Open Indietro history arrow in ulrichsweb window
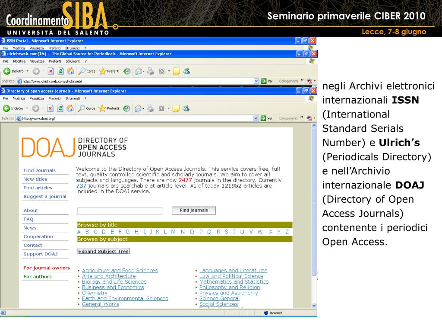Image resolution: width=442 pixels, height=332 pixels. 27,71
